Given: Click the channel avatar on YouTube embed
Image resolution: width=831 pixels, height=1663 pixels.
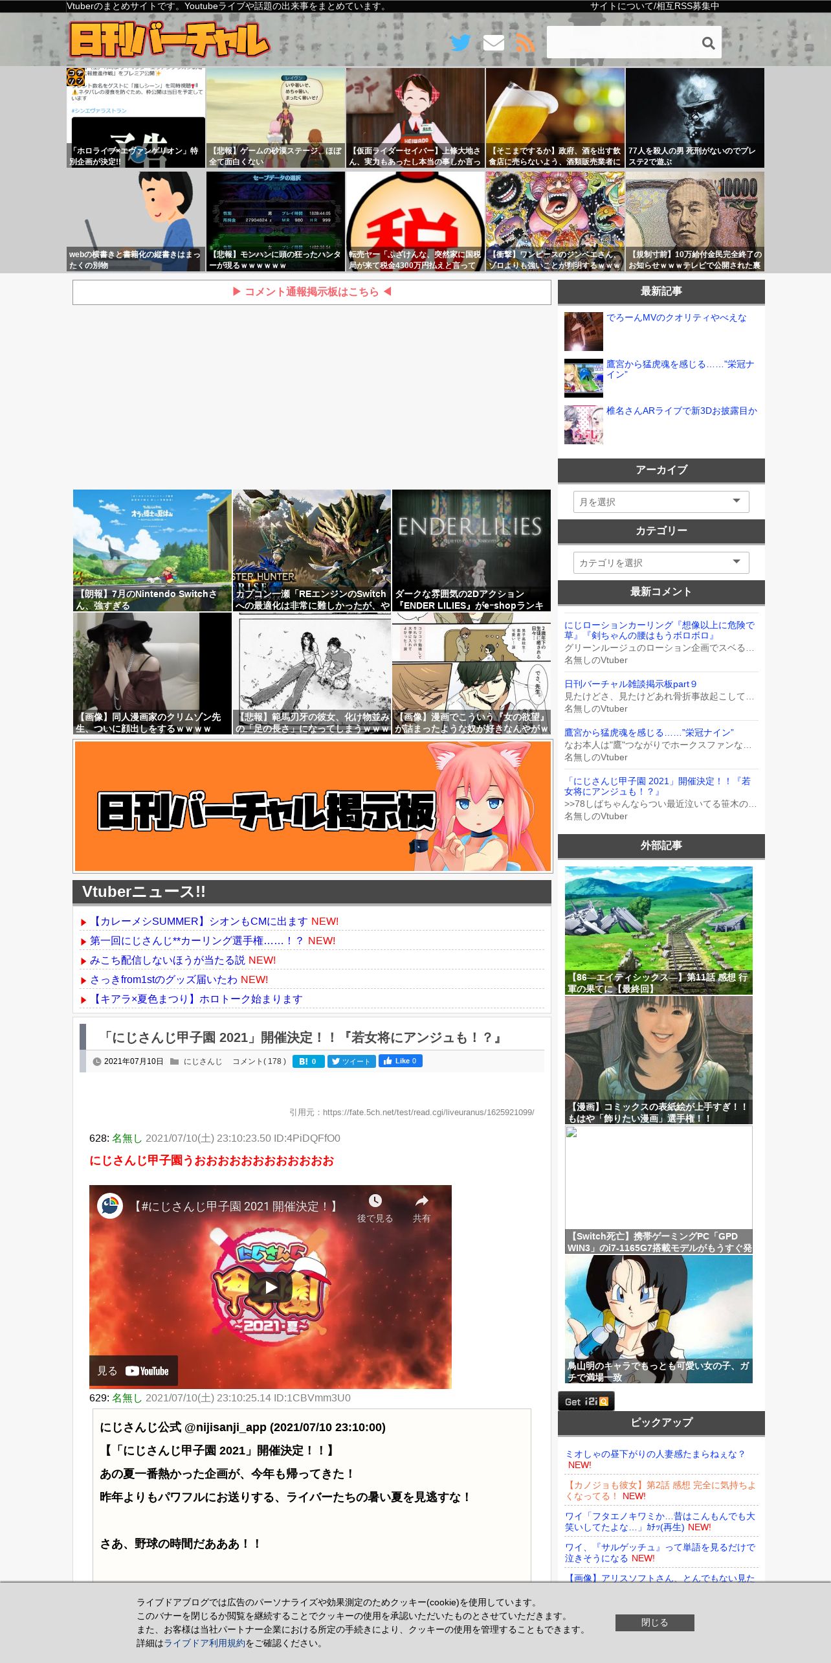Looking at the screenshot, I should [x=110, y=1206].
